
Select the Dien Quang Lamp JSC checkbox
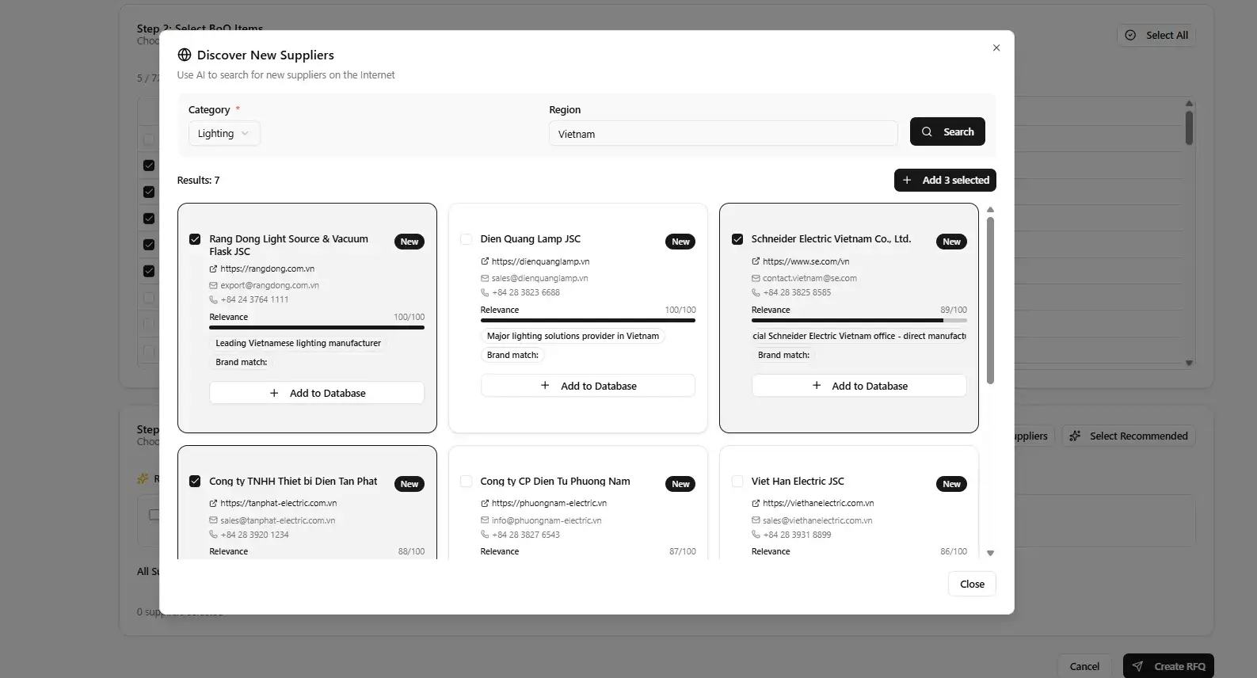tap(466, 239)
